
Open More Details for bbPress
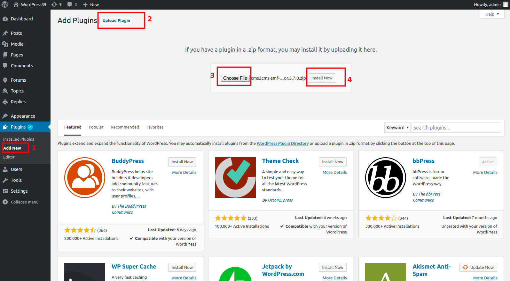(x=485, y=172)
